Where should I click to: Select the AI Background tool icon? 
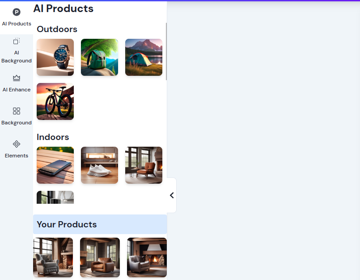pyautogui.click(x=17, y=41)
